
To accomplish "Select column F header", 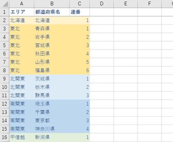I will point(149,4).
